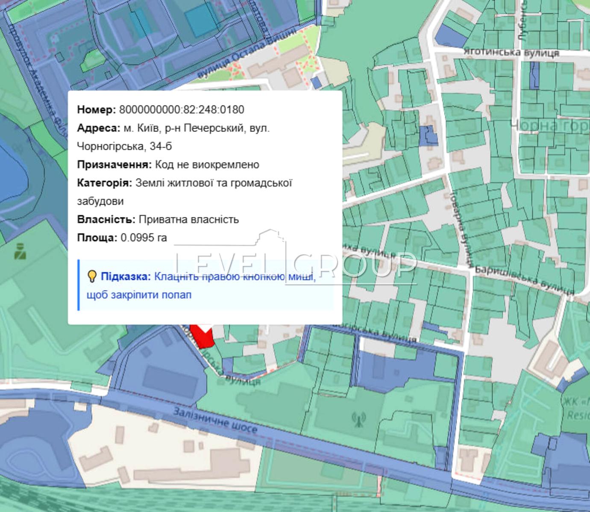This screenshot has height=512, width=590.
Task: Click the Чорна гора neighborhood label
Action: coord(549,125)
